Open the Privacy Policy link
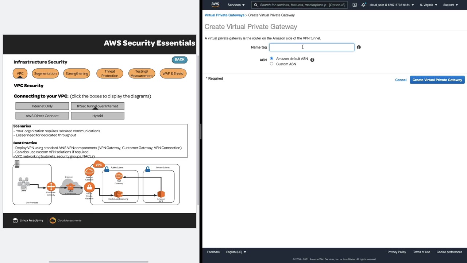This screenshot has width=467, height=263. [397, 252]
